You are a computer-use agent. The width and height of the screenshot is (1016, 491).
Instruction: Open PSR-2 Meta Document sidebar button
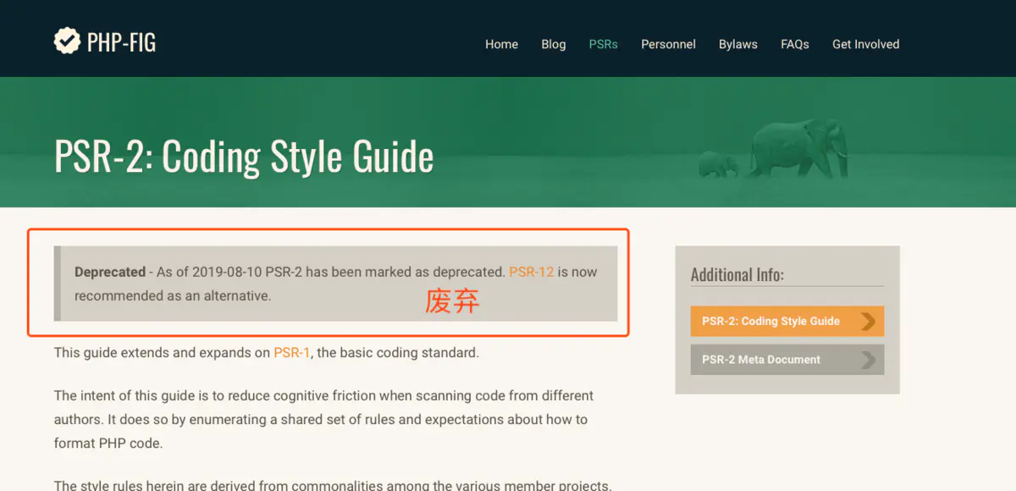coord(787,360)
